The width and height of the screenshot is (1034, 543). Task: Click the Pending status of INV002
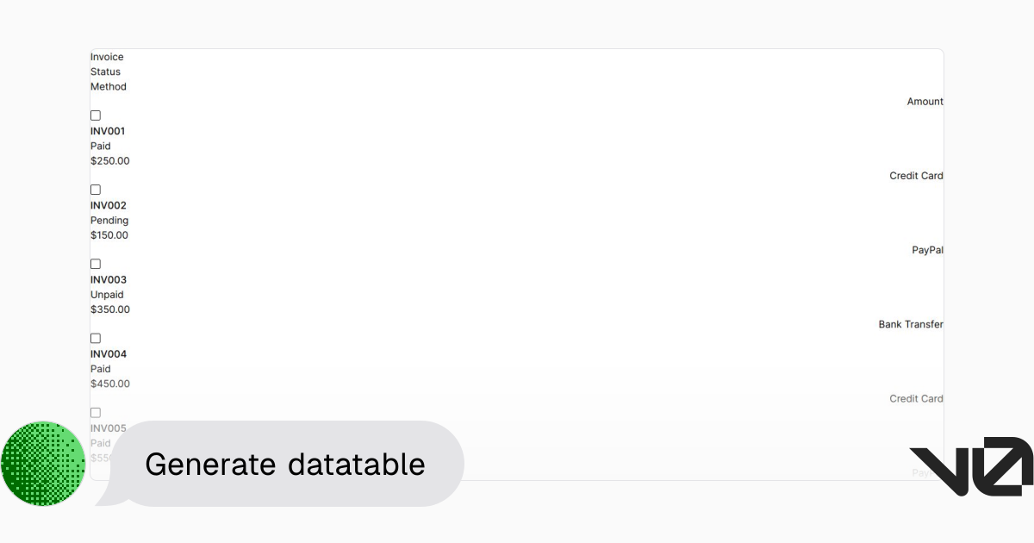coord(109,220)
